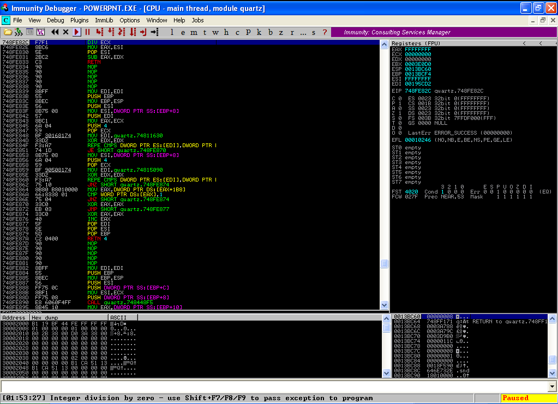The width and height of the screenshot is (558, 404).
Task: Show Patches via 'p' button
Action: (x=248, y=32)
